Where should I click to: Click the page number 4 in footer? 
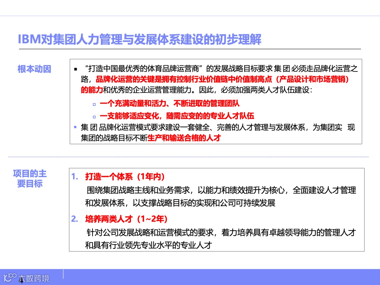21,280
